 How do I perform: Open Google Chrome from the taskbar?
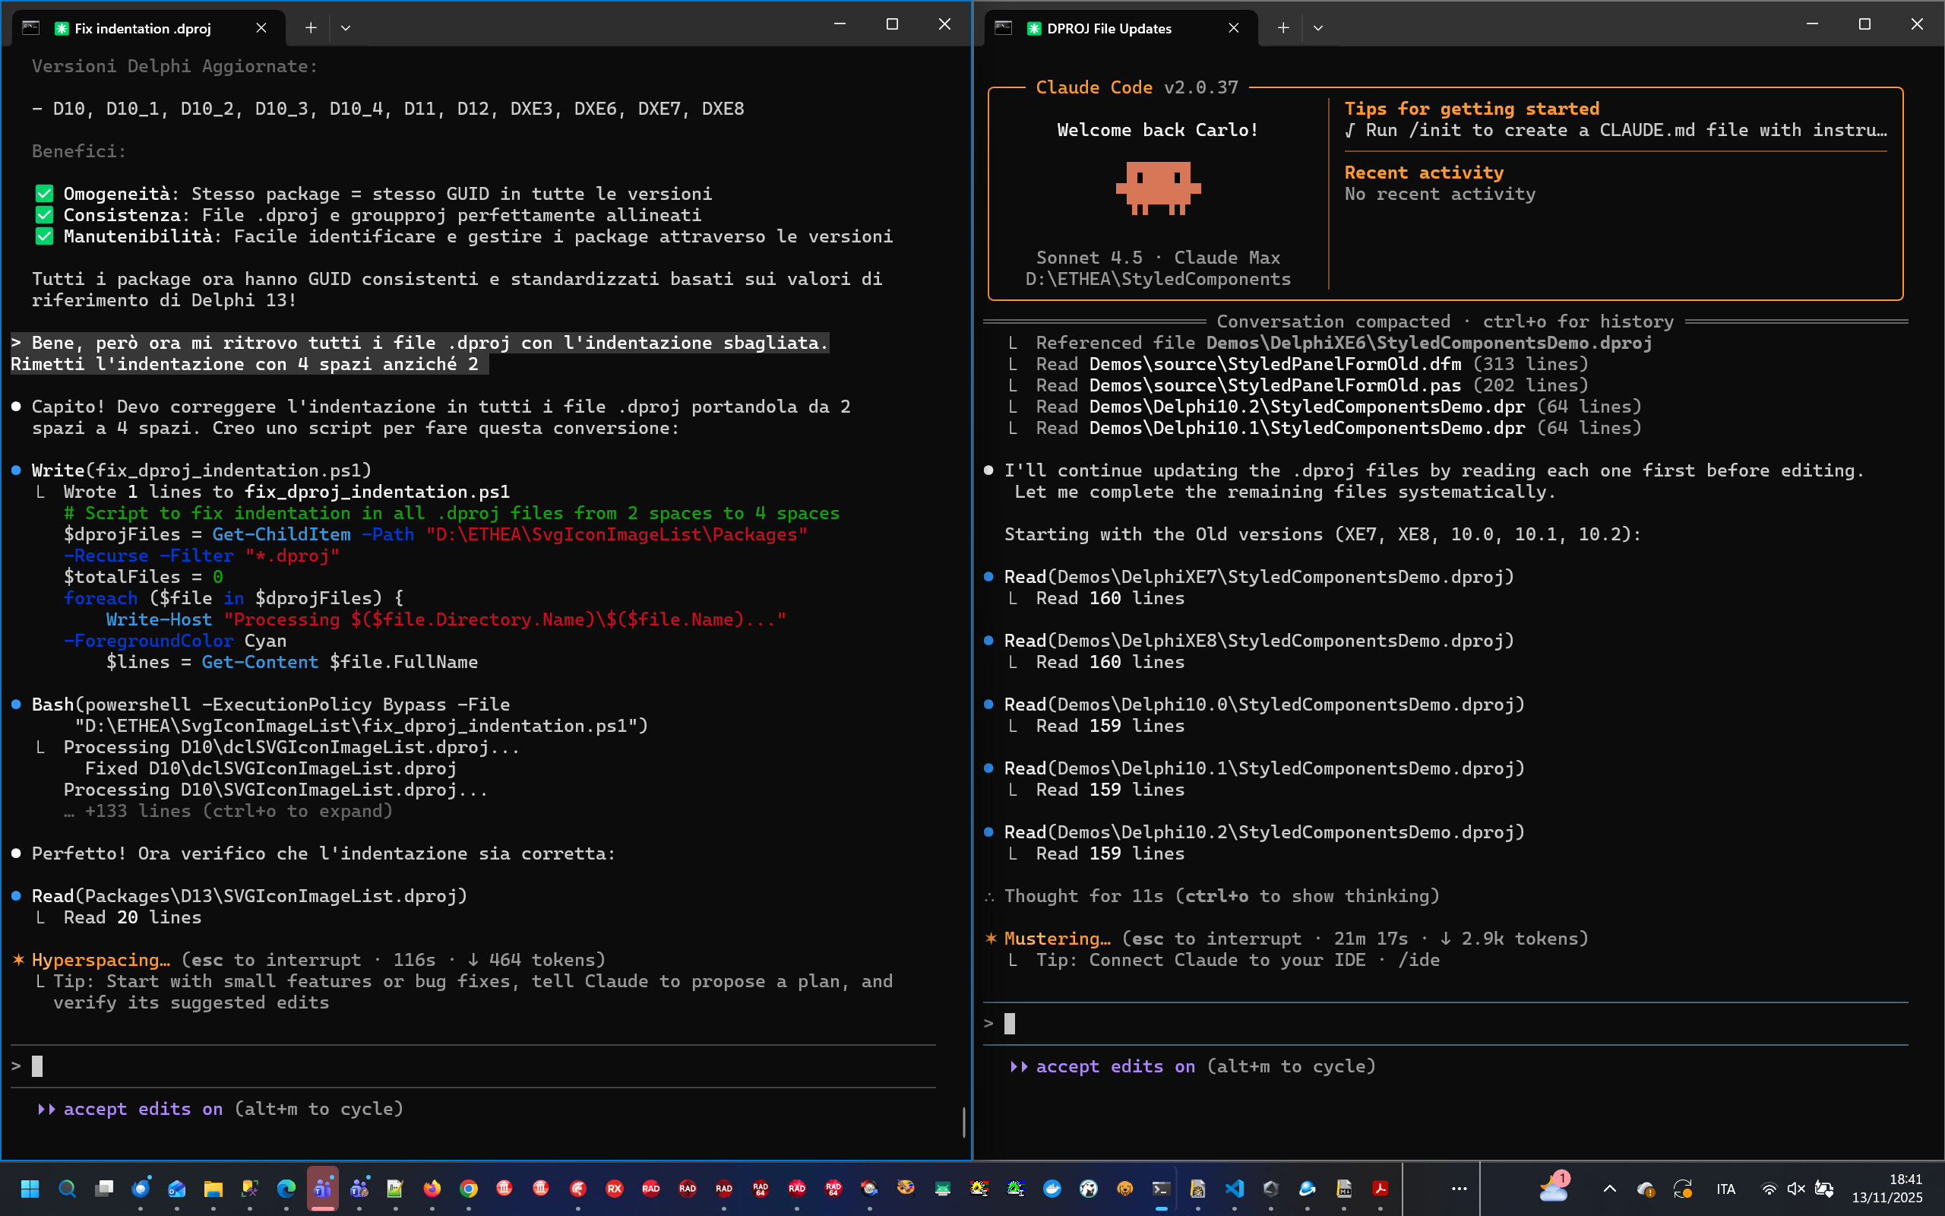(x=469, y=1189)
